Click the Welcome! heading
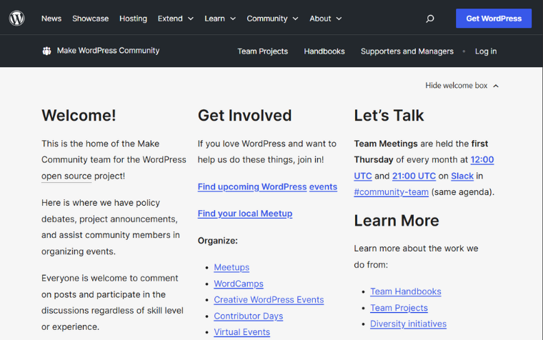 click(79, 115)
